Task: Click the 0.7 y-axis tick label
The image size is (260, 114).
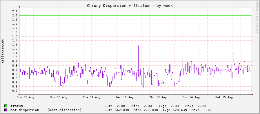Action: pyautogui.click(x=15, y=70)
